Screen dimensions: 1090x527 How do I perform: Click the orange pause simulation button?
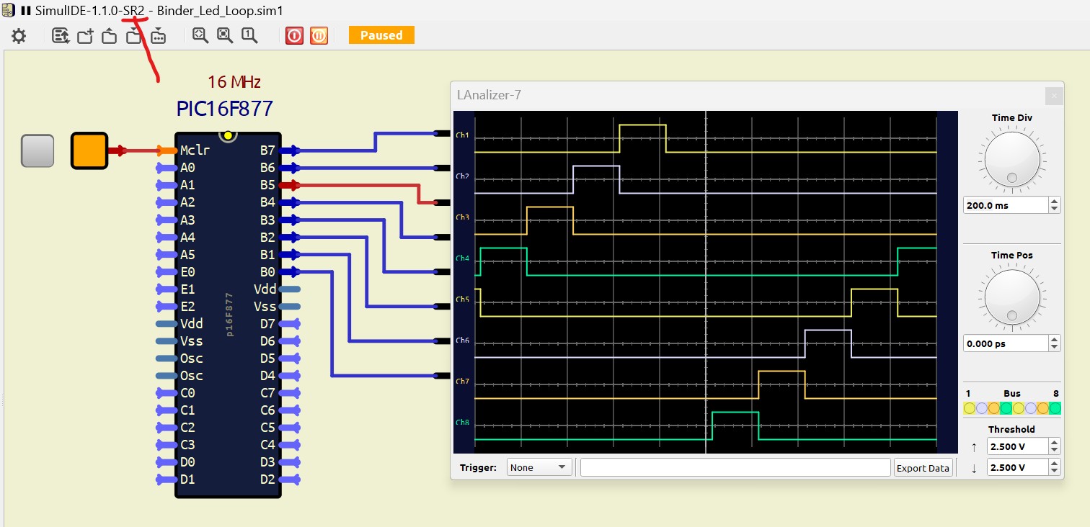[319, 35]
